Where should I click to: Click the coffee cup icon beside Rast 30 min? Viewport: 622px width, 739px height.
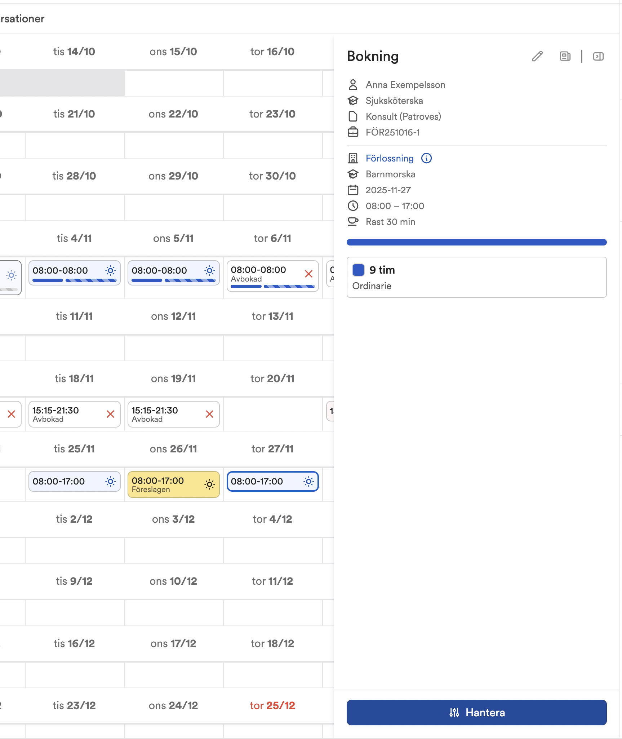click(353, 222)
